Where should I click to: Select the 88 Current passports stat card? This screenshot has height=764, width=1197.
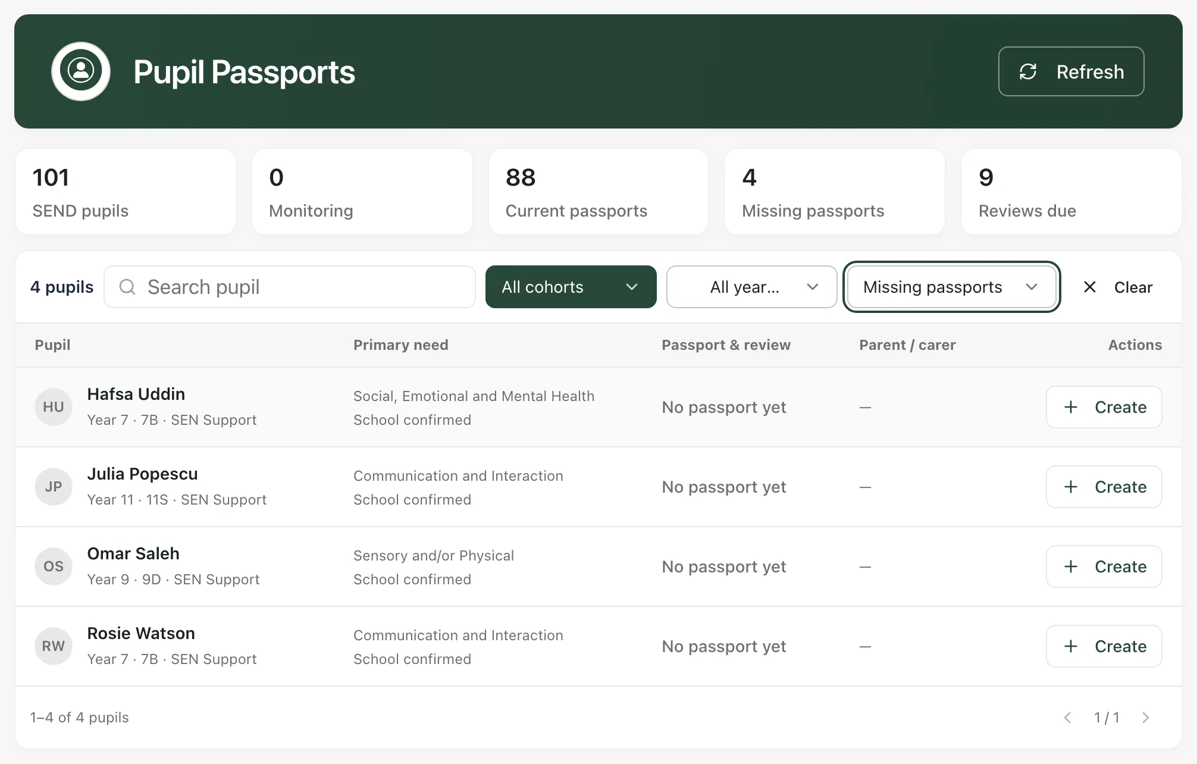pos(598,192)
